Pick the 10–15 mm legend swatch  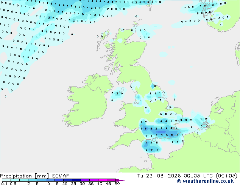click(50, 180)
